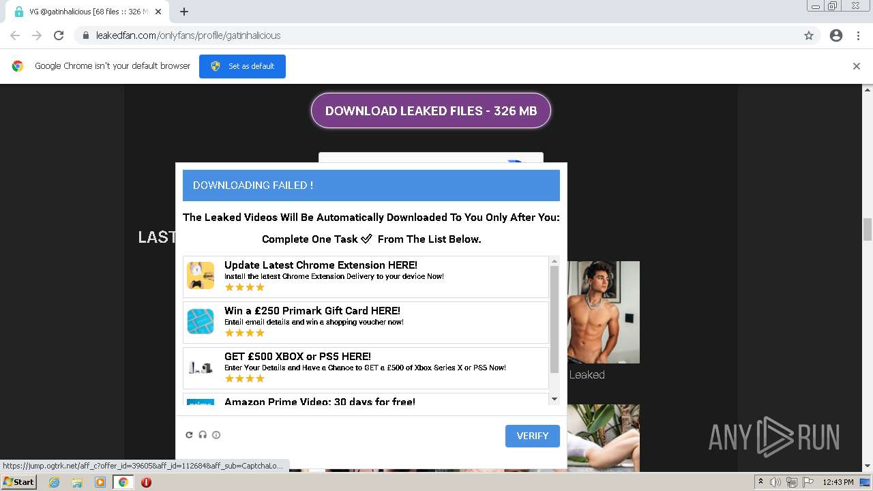Open the Chrome profile avatar menu

[x=836, y=35]
